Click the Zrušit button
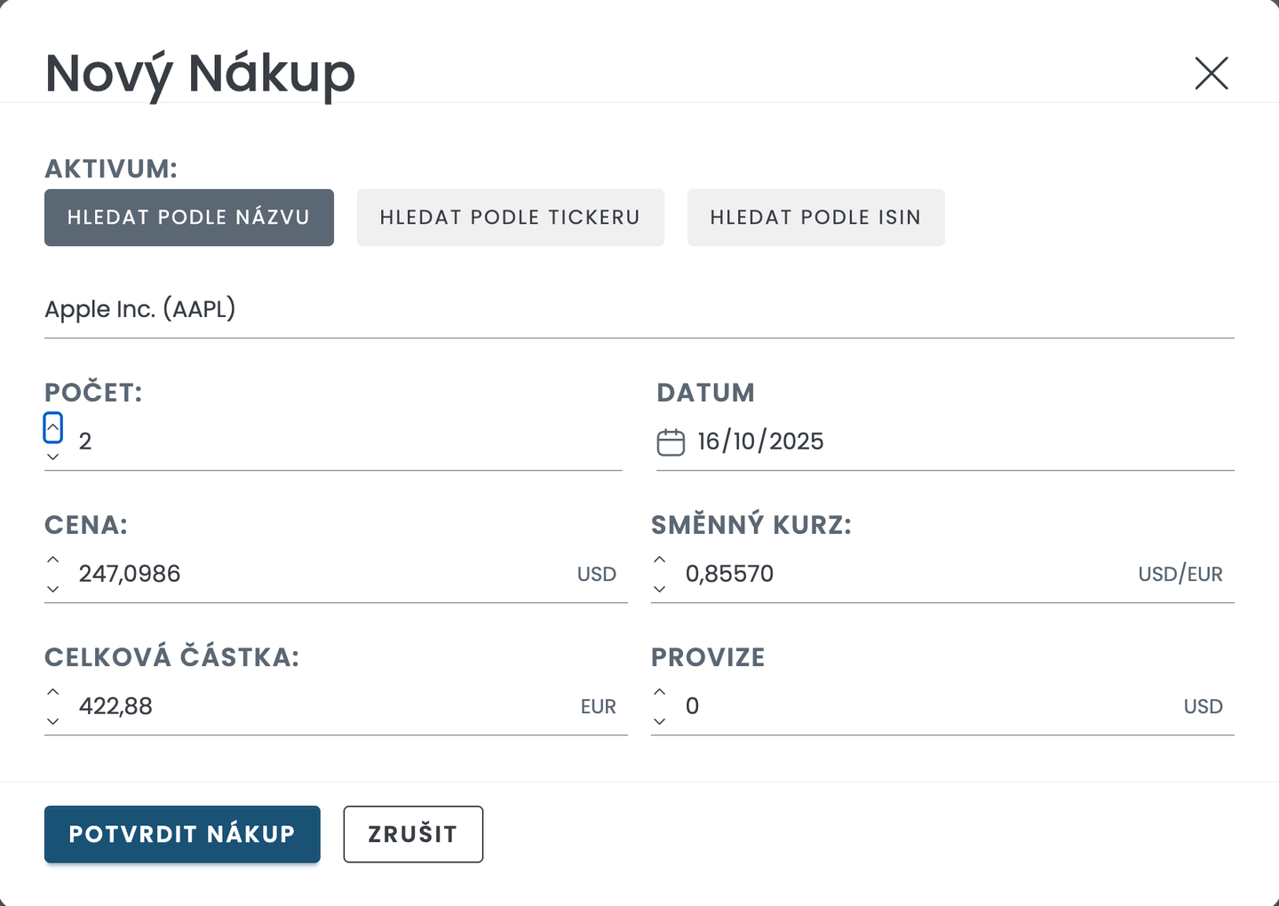Screen dimensions: 1279x906 (x=413, y=834)
